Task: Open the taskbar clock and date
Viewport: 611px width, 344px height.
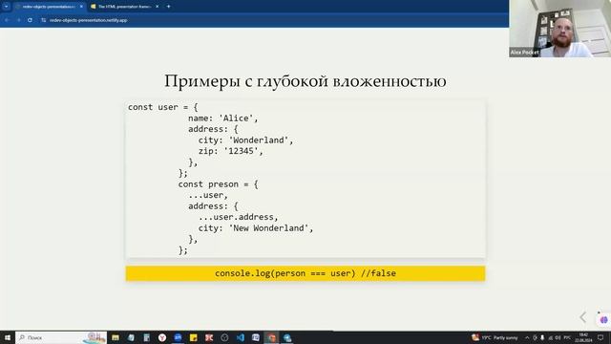Action: [x=583, y=337]
